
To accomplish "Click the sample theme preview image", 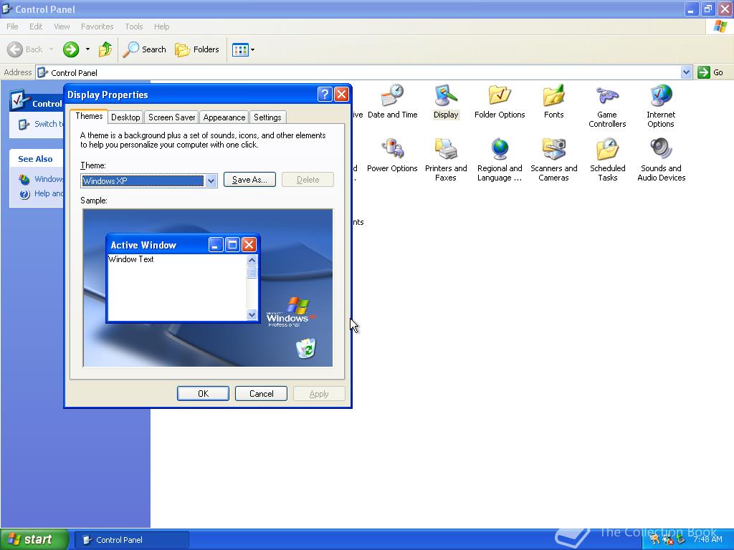I will (208, 288).
